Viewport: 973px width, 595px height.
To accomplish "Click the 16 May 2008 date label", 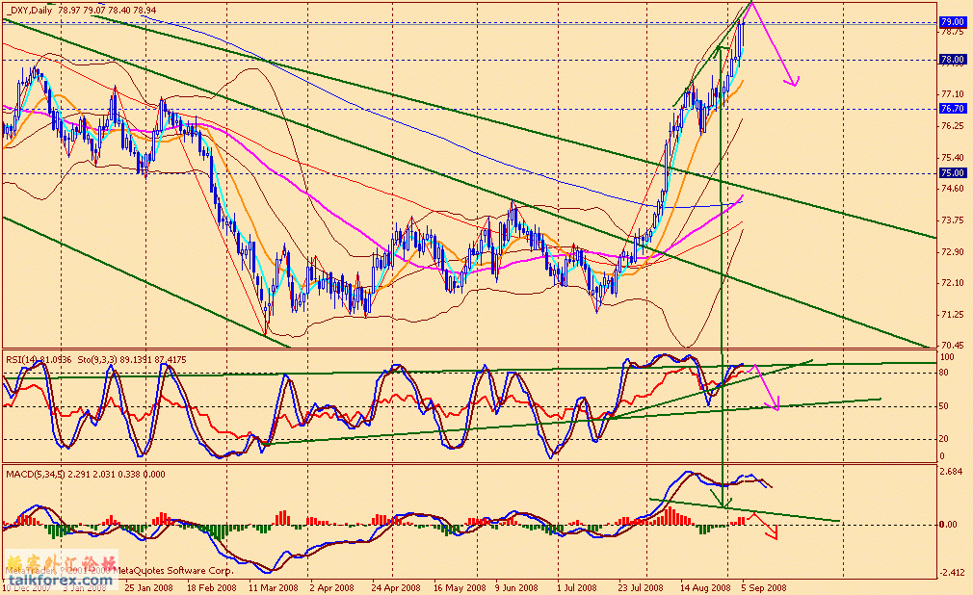I will click(460, 588).
